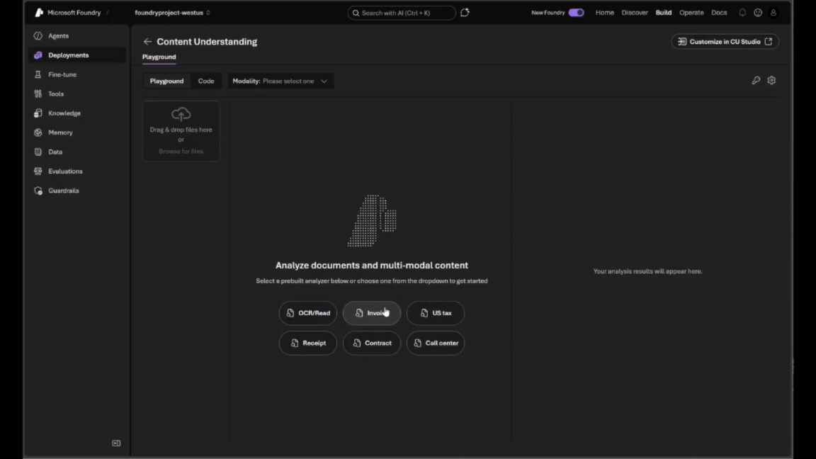The height and width of the screenshot is (459, 816).
Task: Choose the US tax prebuilt analyzer
Action: point(436,313)
